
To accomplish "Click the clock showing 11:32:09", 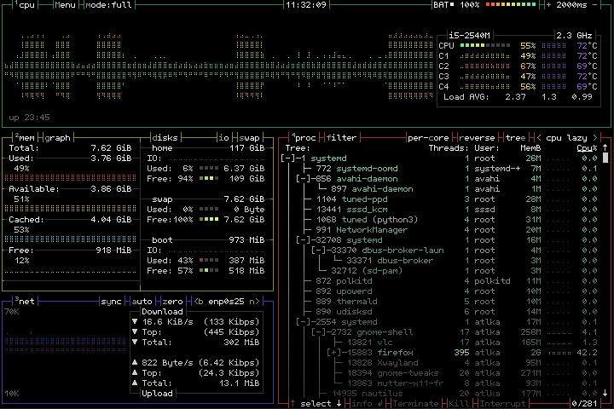I will coord(306,5).
